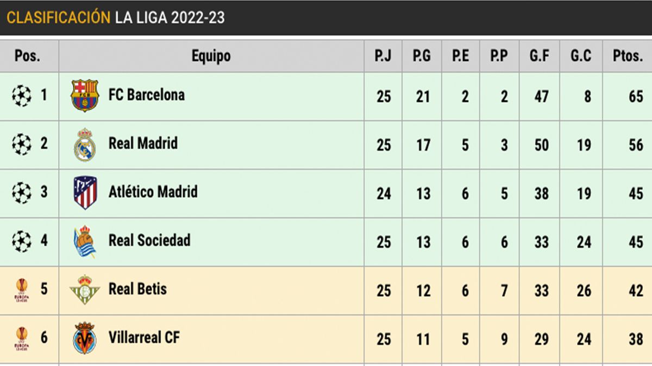This screenshot has height=366, width=652.
Task: Click the FC Barcelona club crest
Action: click(x=85, y=96)
